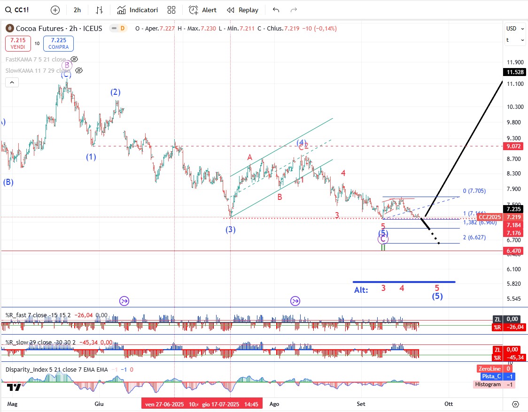The image size is (528, 412).
Task: Select the green ascending channel upper line
Action: coord(281,147)
